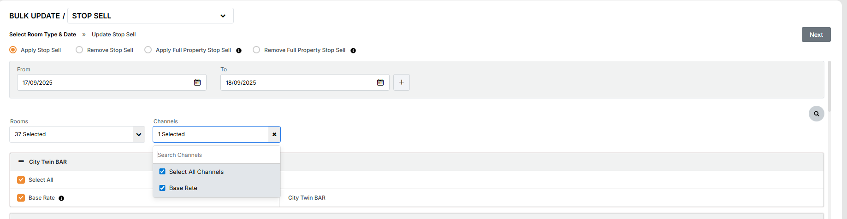Image resolution: width=847 pixels, height=219 pixels.
Task: Clear Channels selection with the X icon
Action: (x=274, y=134)
